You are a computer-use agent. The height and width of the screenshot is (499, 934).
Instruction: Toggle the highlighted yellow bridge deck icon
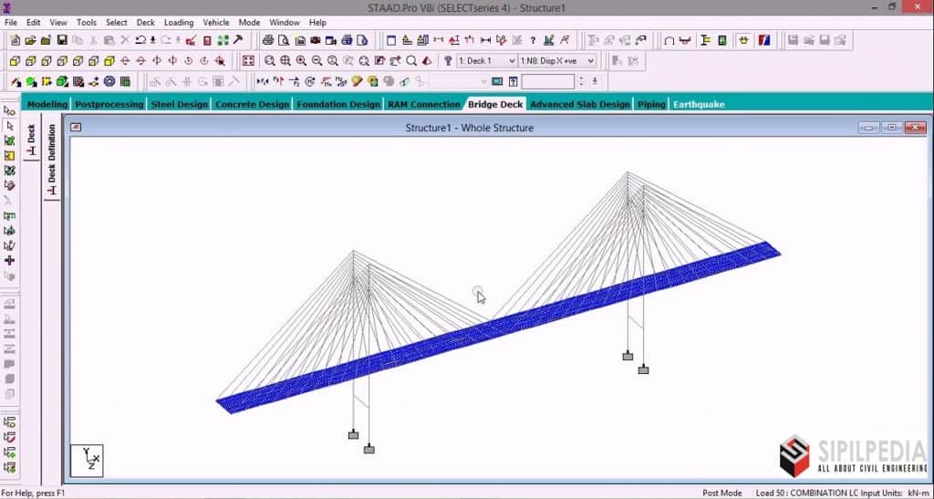tap(743, 40)
